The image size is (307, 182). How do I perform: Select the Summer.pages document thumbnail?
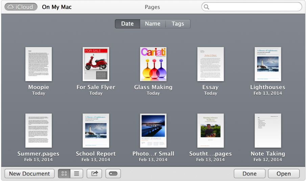point(39,130)
